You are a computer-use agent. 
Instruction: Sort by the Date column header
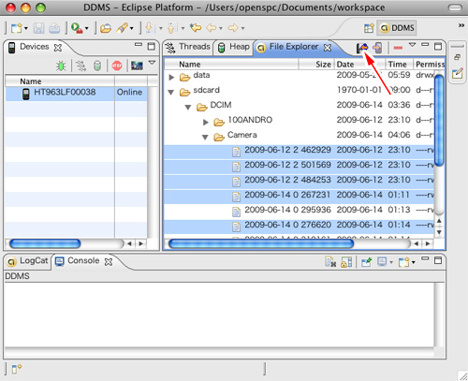[359, 65]
